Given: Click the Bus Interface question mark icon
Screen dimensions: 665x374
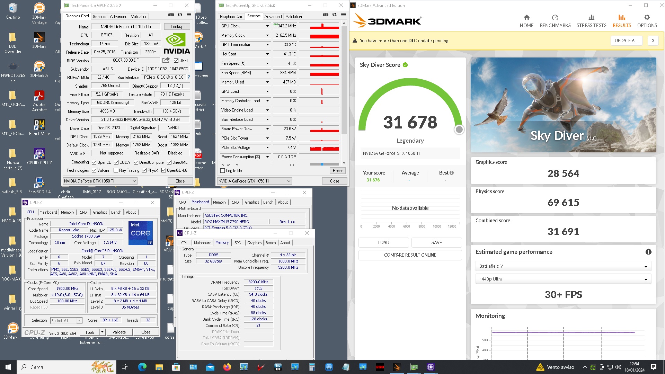Looking at the screenshot, I should click(x=189, y=77).
